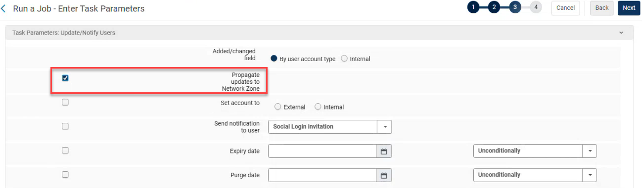
Task: Select wizard step 4 indicator
Action: click(536, 7)
